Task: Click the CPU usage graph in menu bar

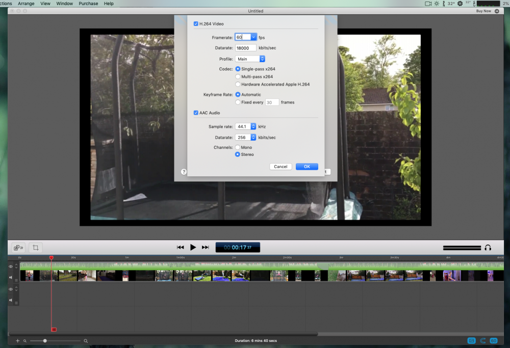Action: click(488, 4)
